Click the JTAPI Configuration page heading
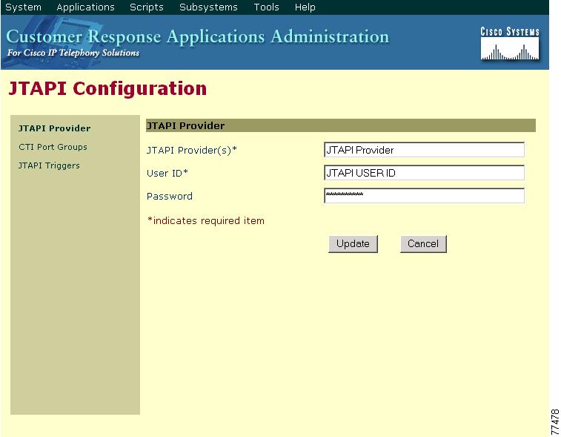The image size is (561, 437). [107, 88]
